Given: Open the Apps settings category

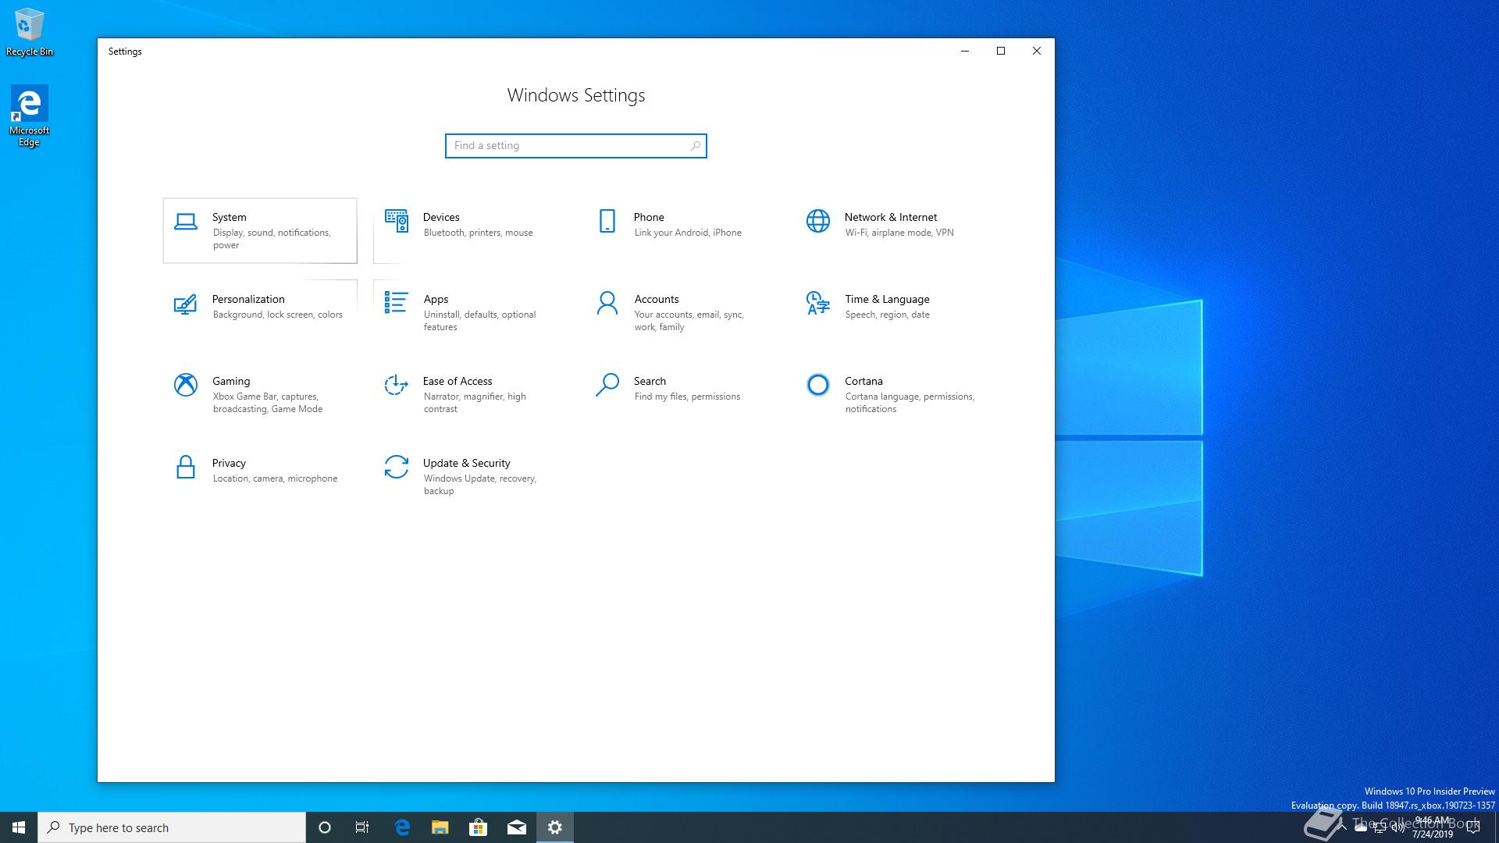Looking at the screenshot, I should 471,312.
